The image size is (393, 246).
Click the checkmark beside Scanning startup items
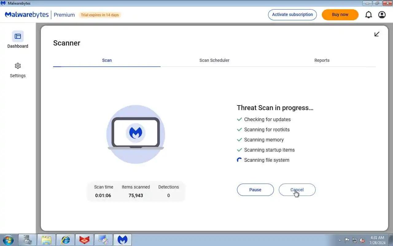pos(239,150)
